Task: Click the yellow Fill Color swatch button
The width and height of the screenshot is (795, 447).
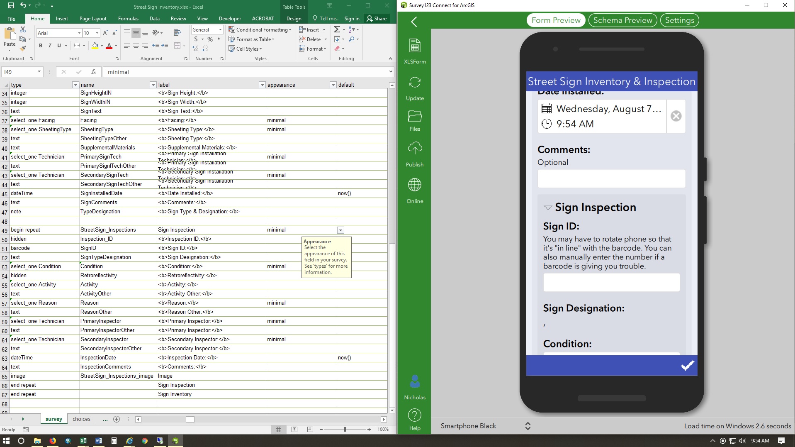Action: [x=95, y=46]
